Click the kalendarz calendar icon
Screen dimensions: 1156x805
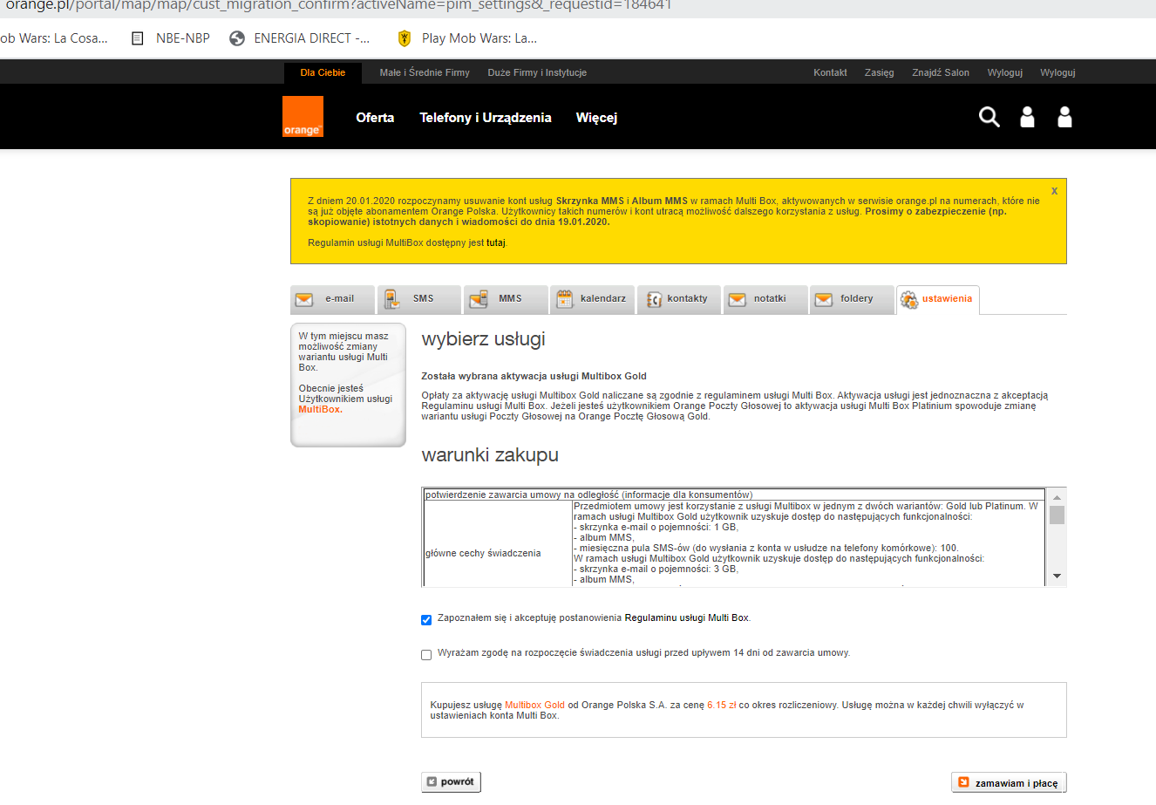564,299
